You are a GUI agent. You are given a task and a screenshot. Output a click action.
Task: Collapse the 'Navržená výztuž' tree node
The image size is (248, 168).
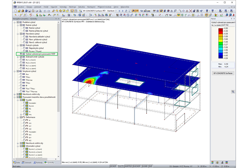(x=18, y=34)
